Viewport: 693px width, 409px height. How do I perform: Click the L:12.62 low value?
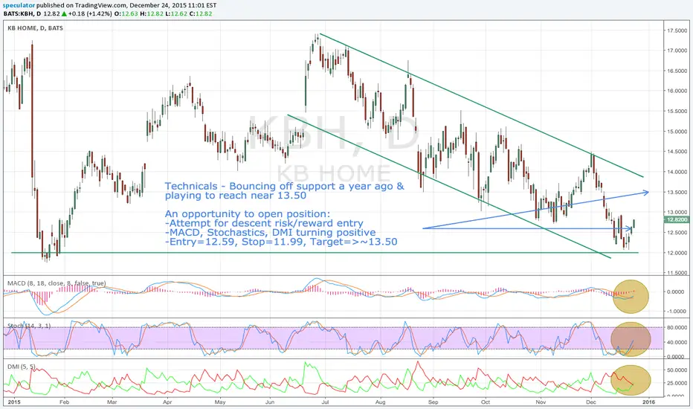click(x=175, y=13)
